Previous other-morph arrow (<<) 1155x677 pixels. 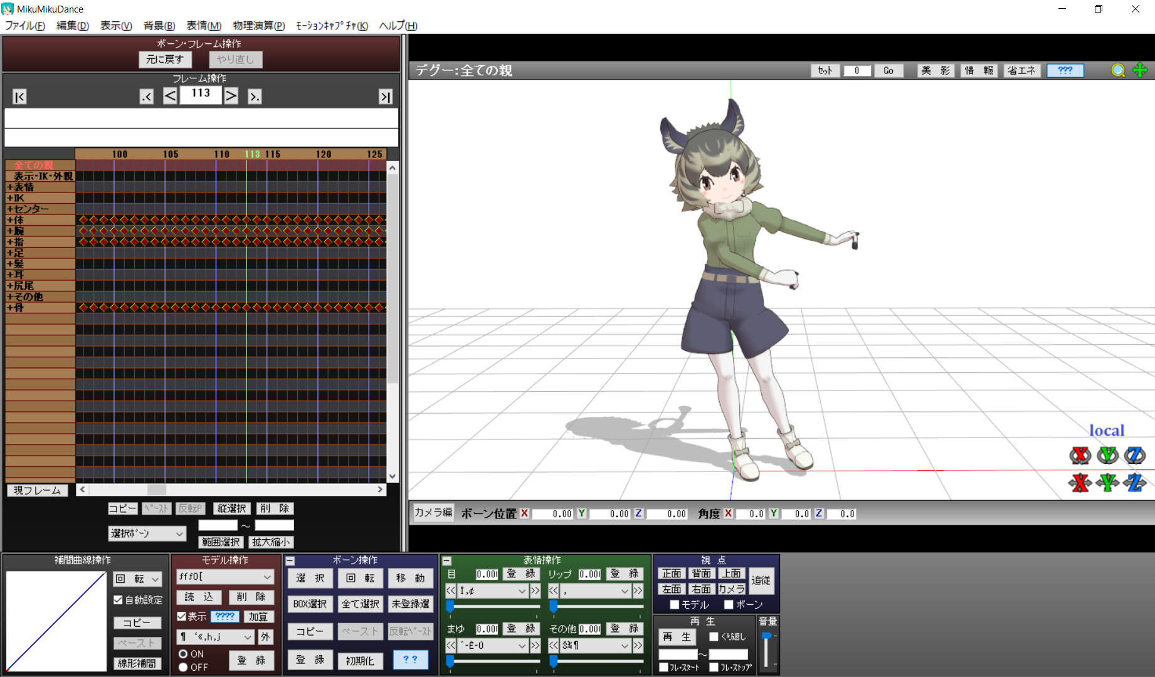(554, 645)
